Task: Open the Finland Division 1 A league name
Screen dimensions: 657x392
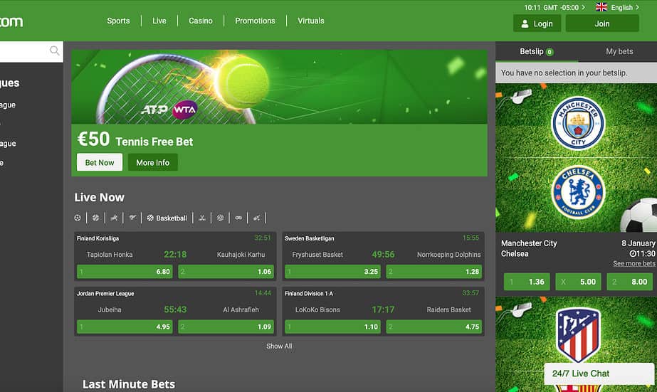Action: pos(309,294)
